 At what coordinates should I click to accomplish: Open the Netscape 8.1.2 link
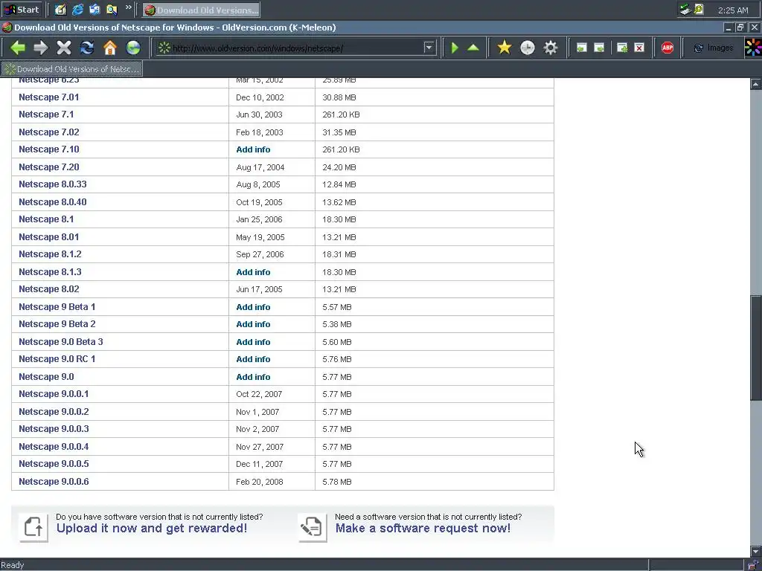pyautogui.click(x=50, y=254)
